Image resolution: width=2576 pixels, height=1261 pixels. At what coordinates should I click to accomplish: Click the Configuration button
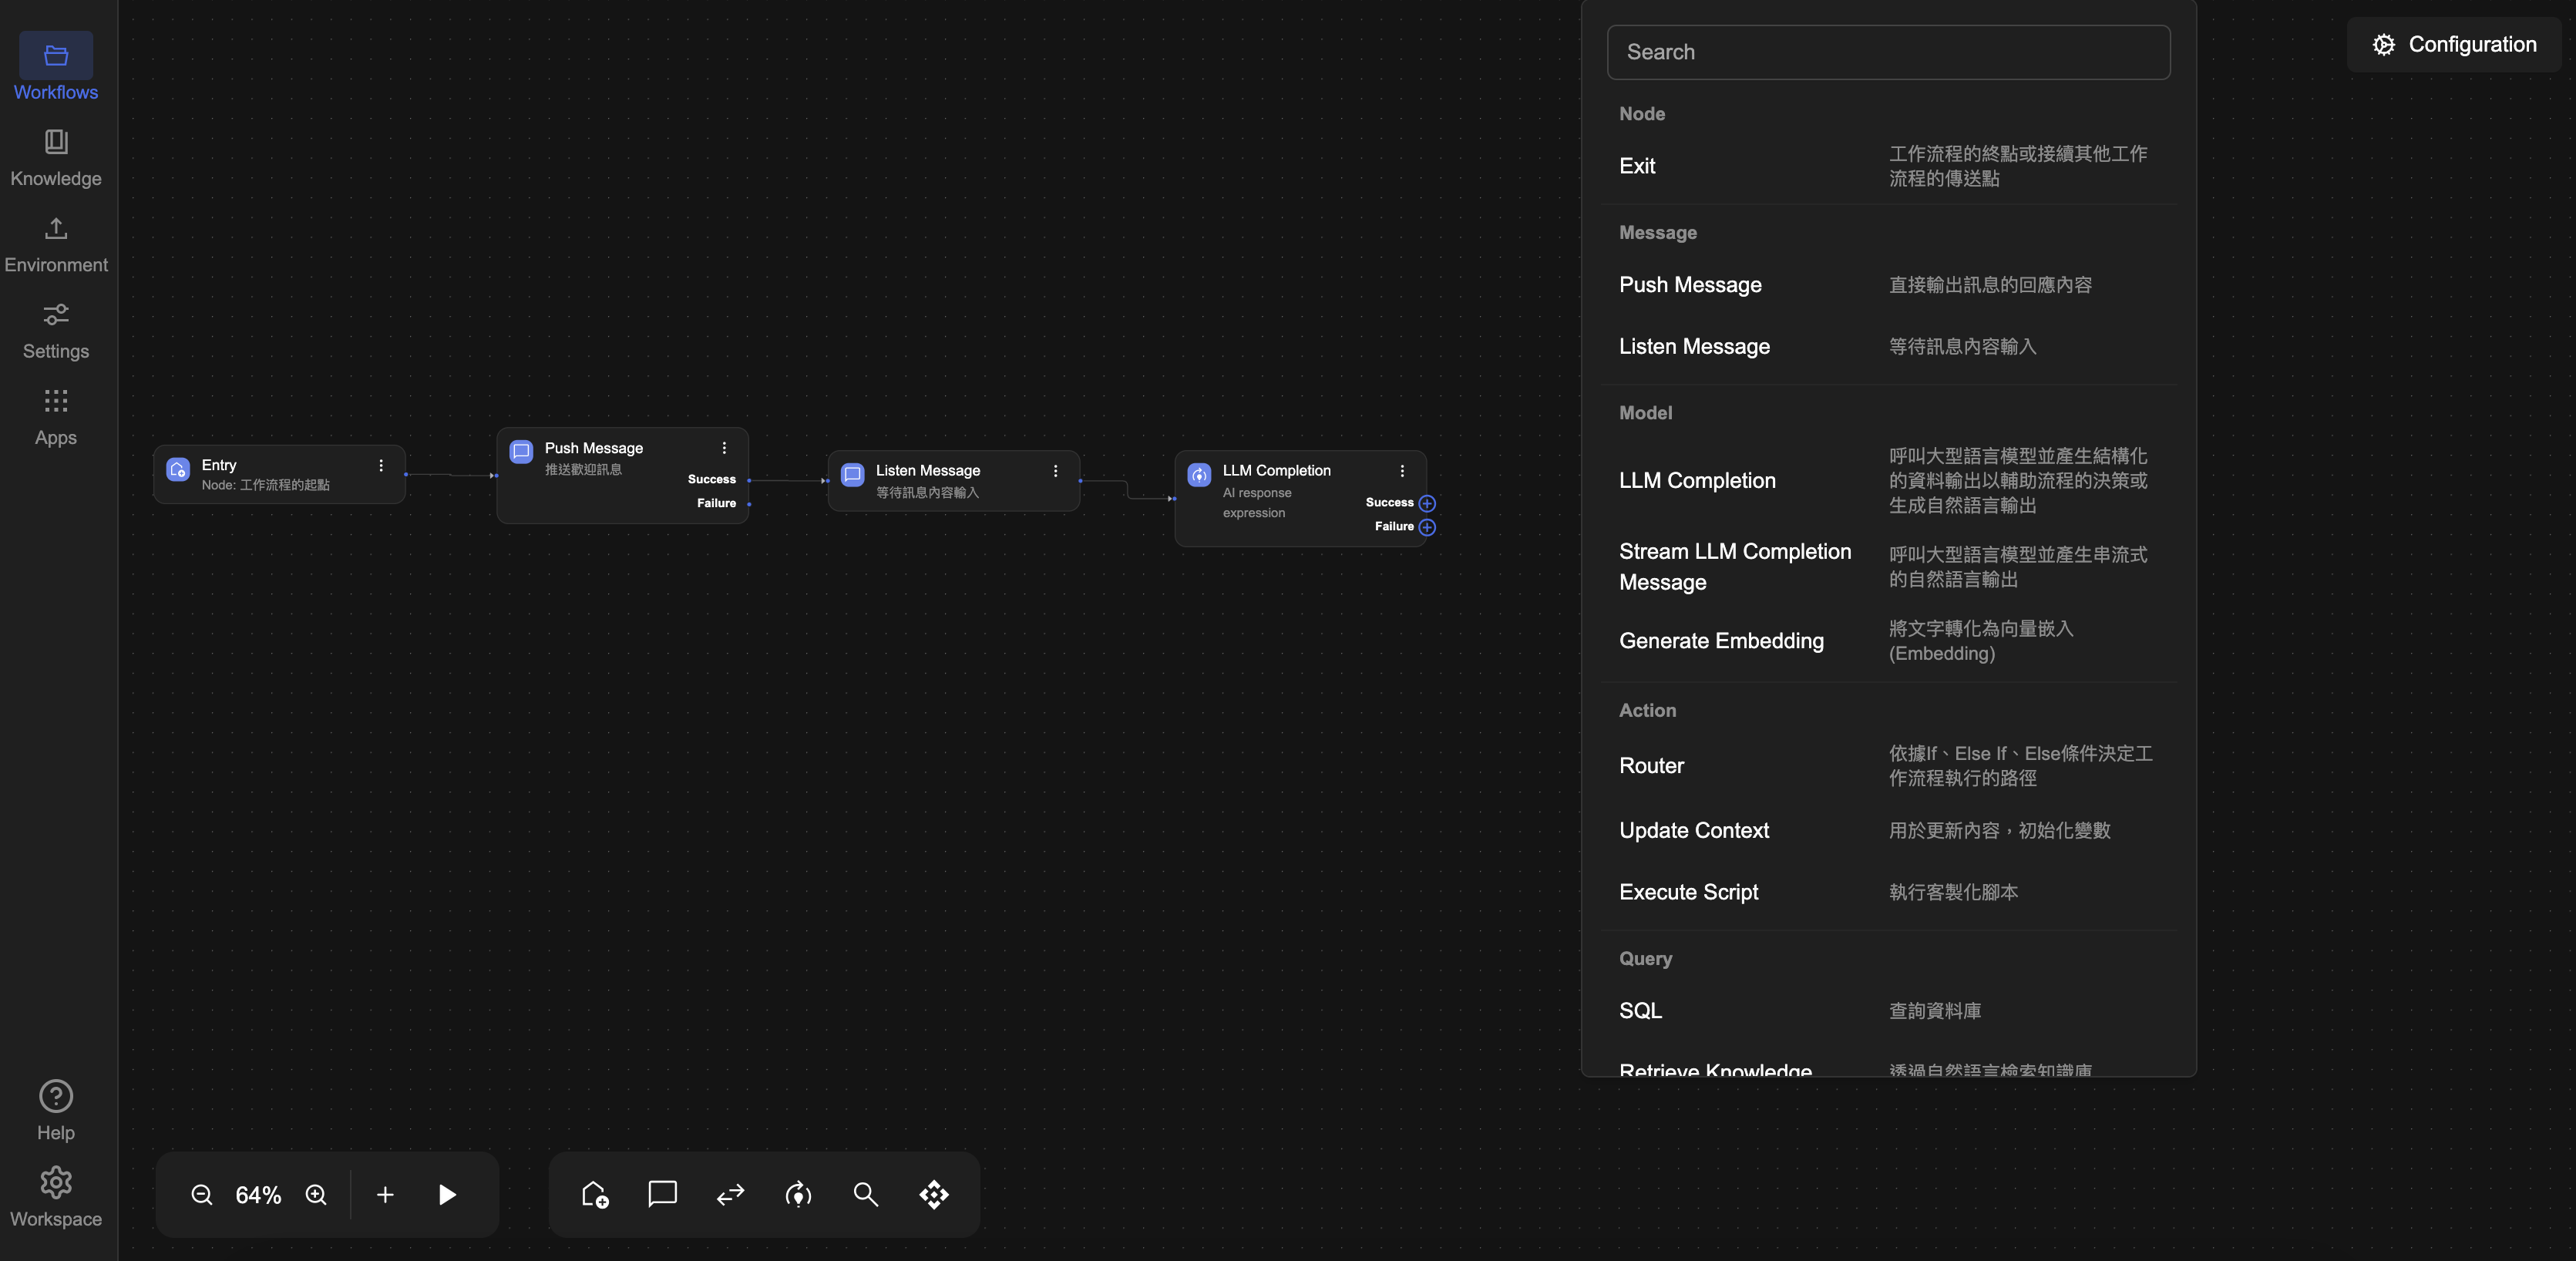click(2454, 44)
